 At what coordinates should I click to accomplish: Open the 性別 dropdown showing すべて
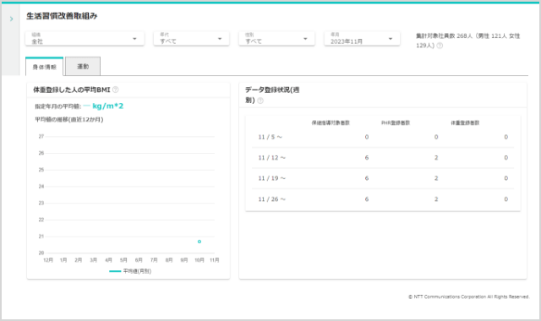(x=276, y=38)
